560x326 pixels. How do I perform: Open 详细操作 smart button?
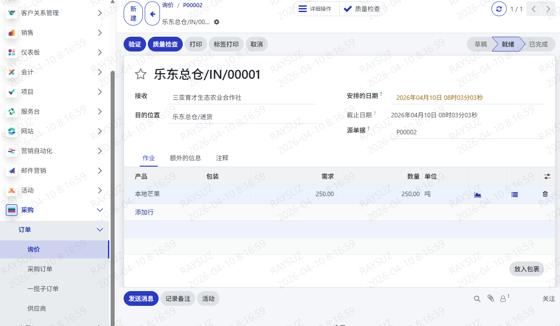[316, 9]
